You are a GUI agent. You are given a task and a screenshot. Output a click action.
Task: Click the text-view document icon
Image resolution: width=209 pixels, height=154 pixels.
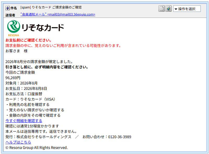click(x=161, y=9)
